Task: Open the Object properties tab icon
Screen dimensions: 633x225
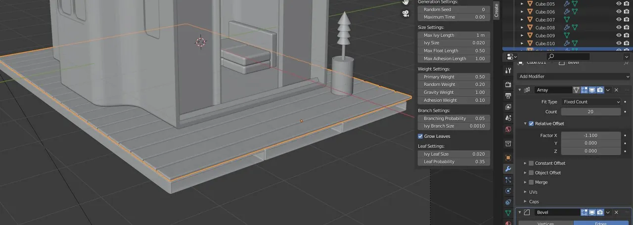Action: (508, 158)
